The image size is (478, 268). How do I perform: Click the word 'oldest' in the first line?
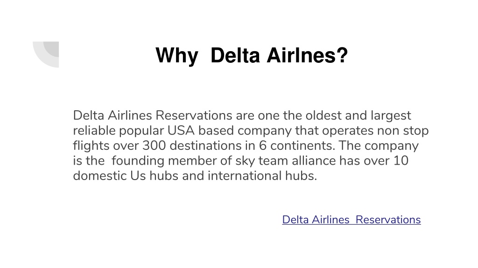(323, 115)
